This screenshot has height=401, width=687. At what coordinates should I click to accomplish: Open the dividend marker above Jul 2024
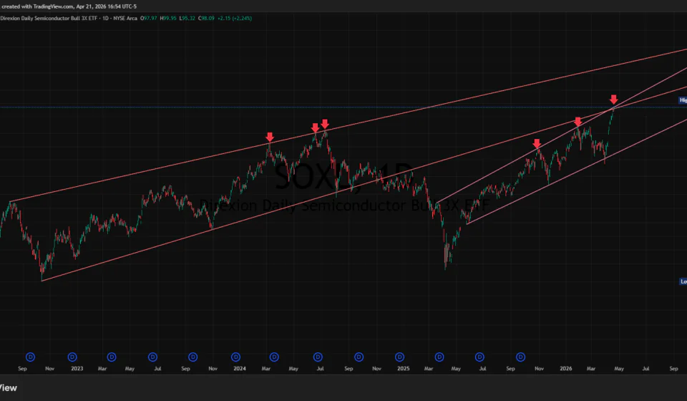coord(318,357)
